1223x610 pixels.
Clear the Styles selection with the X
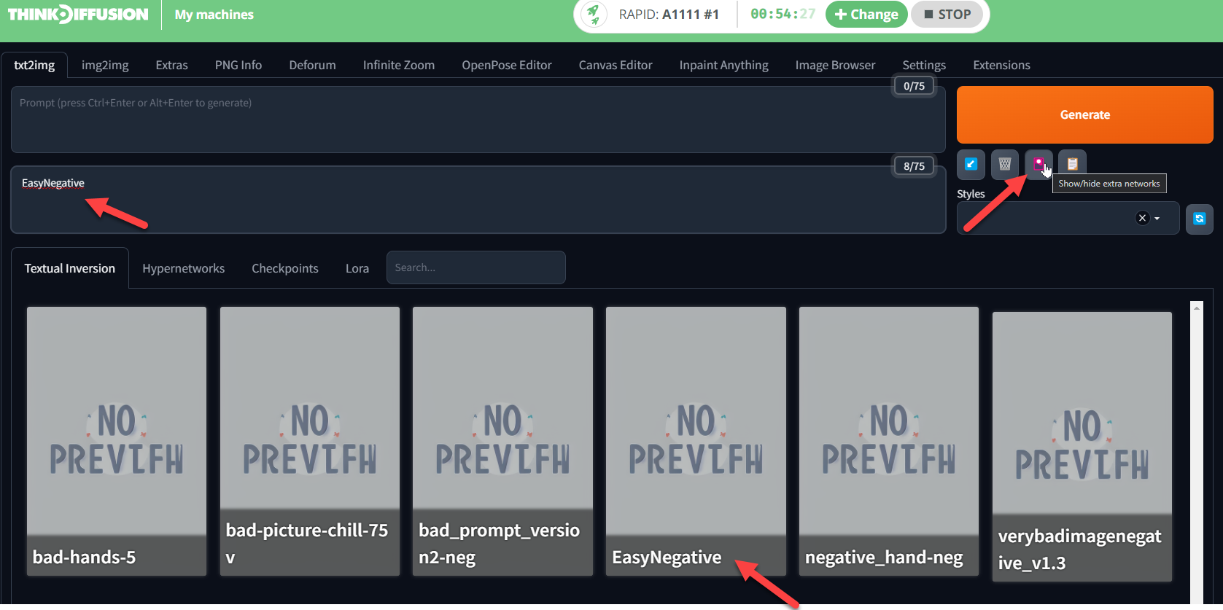click(1143, 218)
